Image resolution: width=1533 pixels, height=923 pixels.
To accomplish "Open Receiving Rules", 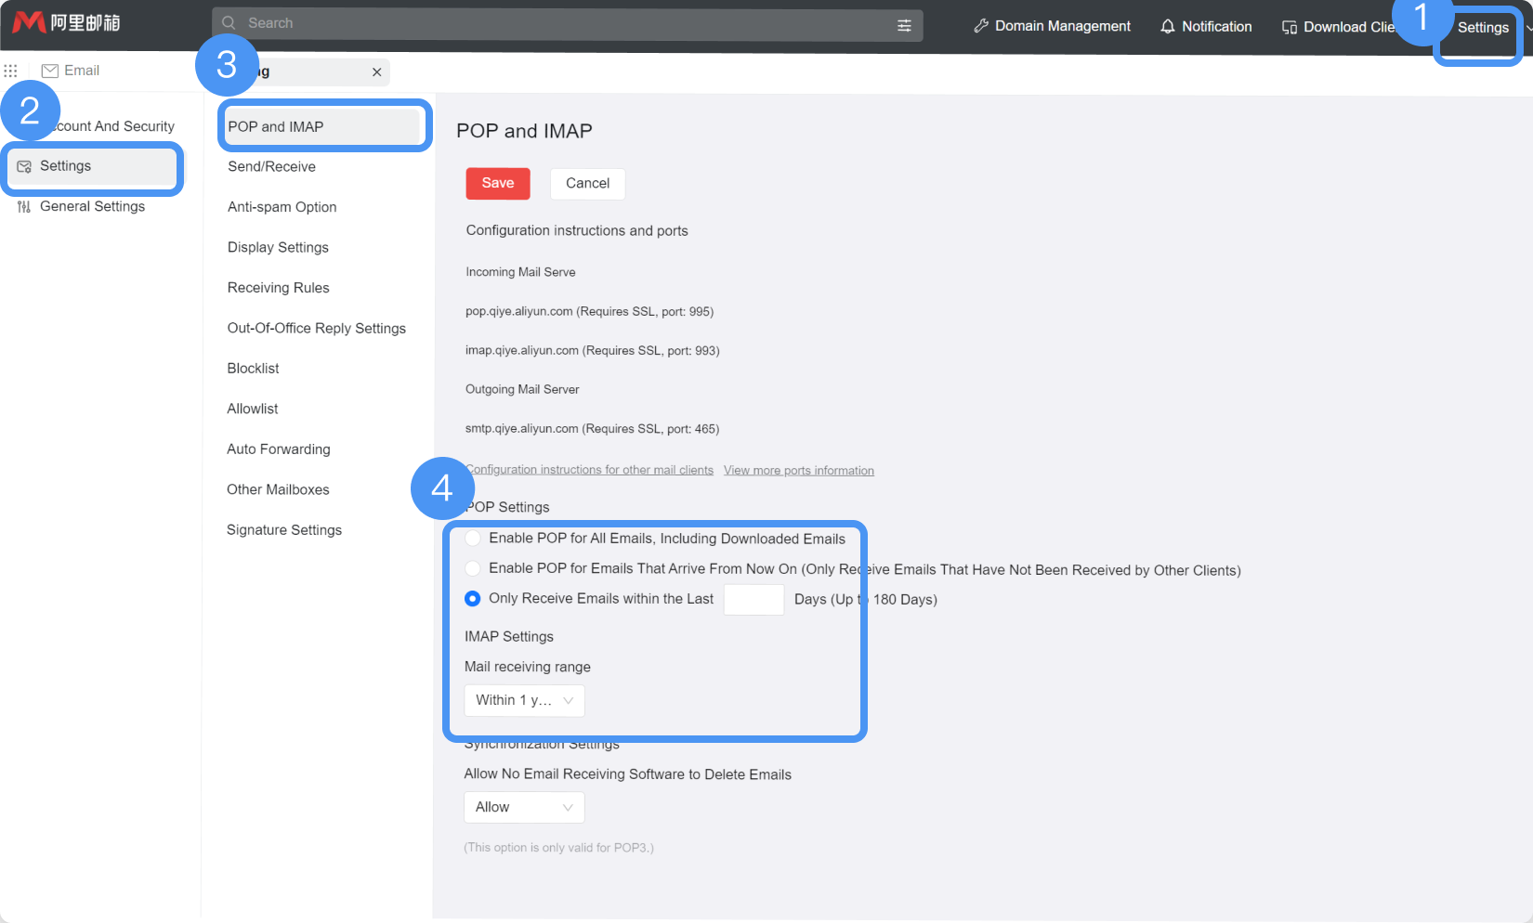I will [x=279, y=288].
